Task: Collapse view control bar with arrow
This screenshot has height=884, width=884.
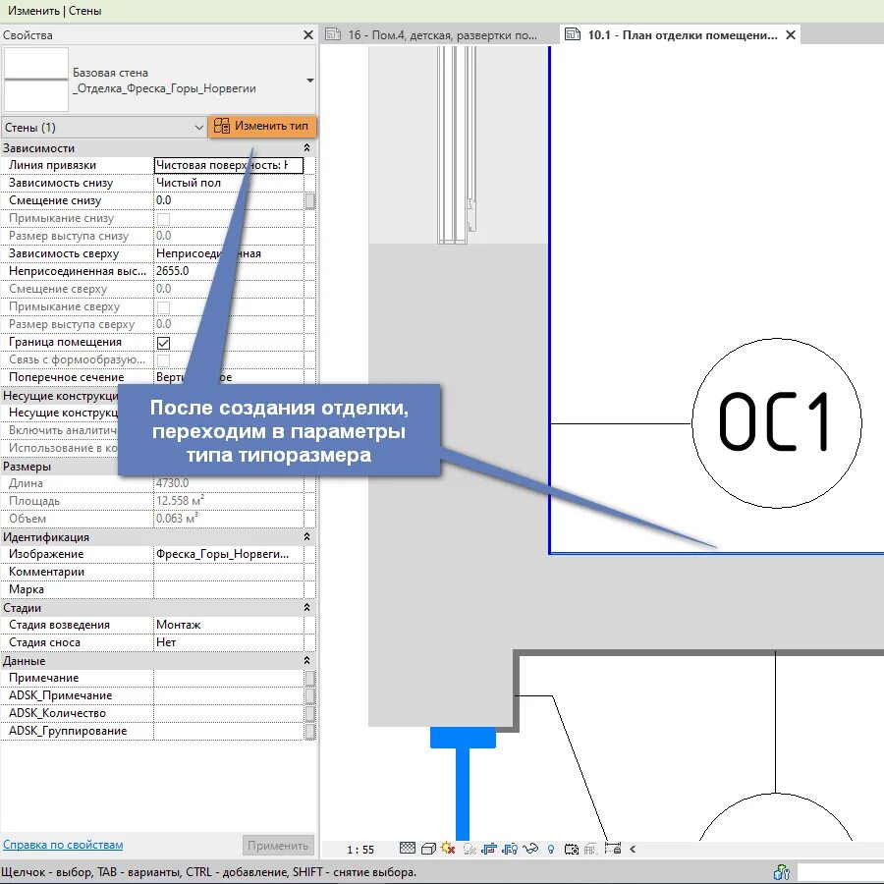Action: tap(633, 849)
